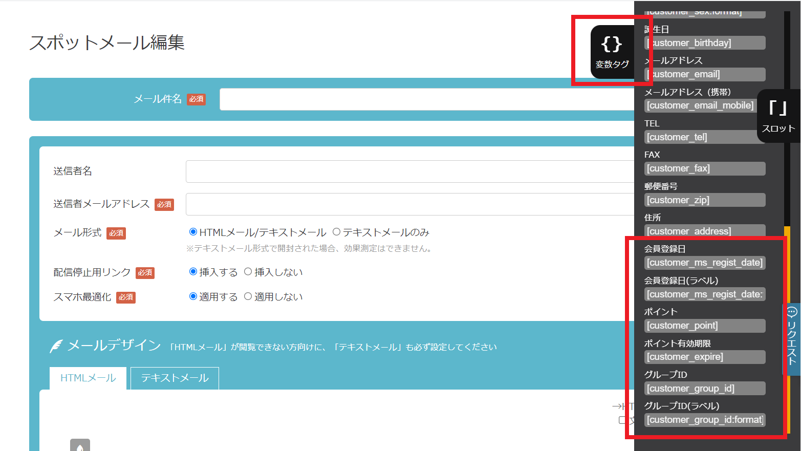Open the 変数タグ curly braces panel
The image size is (801, 451).
click(612, 52)
